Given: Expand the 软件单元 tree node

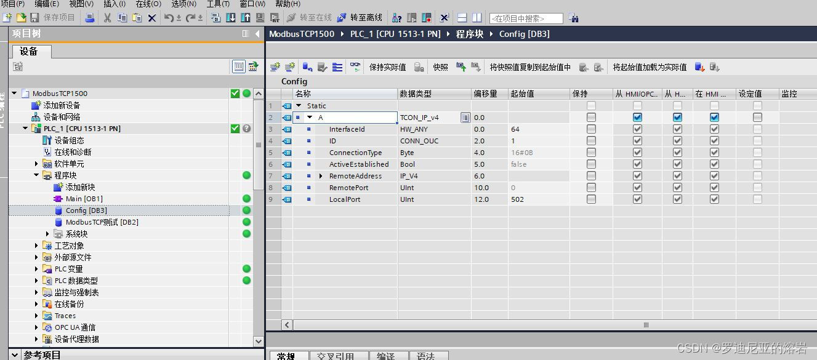Looking at the screenshot, I should pyautogui.click(x=36, y=164).
